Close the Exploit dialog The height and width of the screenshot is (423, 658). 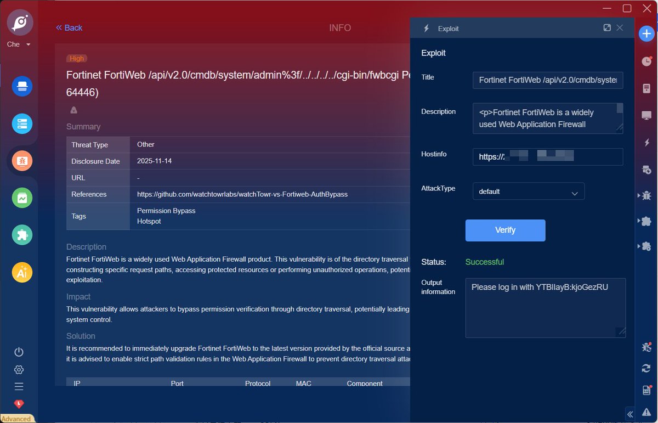pos(620,27)
